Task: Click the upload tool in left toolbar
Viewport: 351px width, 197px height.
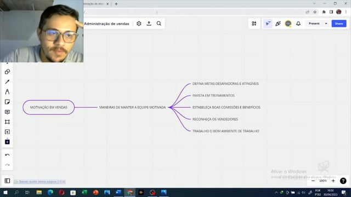Action: [x=7, y=132]
